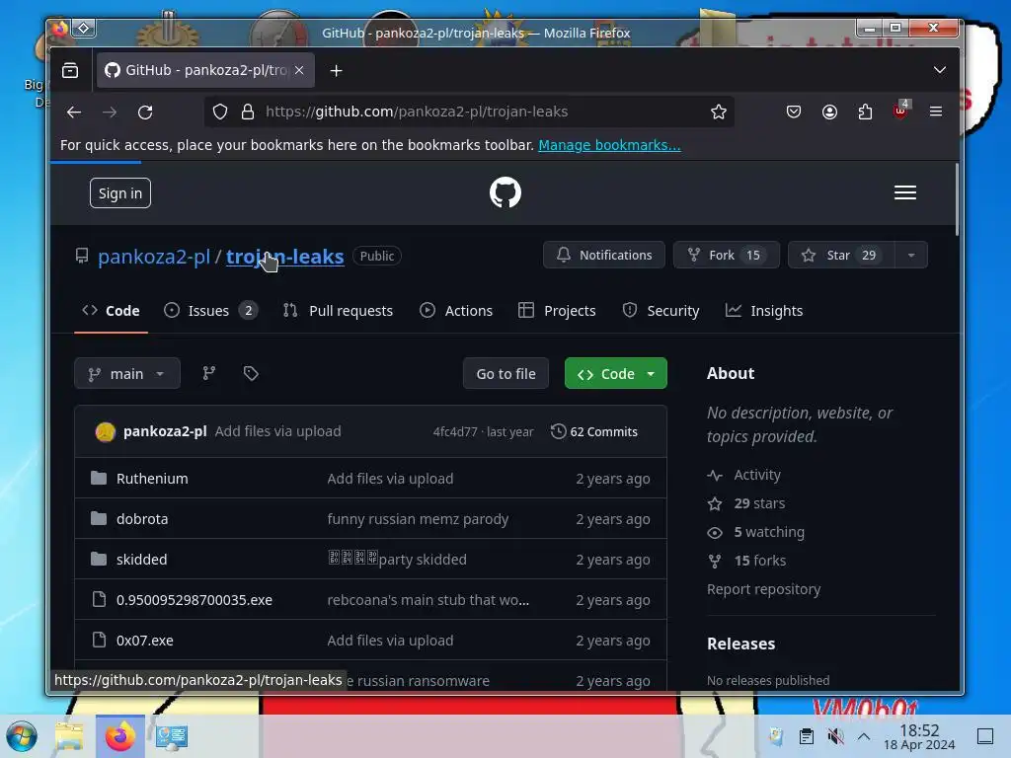This screenshot has height=758, width=1011.
Task: Click uBlock Origin extension icon
Action: tap(900, 111)
